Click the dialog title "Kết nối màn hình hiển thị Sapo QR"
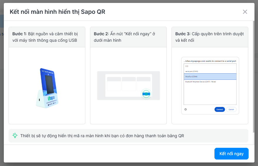Image resolution: width=258 pixels, height=166 pixels. click(x=57, y=12)
